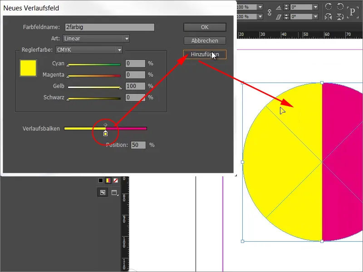Select the Formatting affects text icon
The width and height of the screenshot is (363, 272).
114,192
